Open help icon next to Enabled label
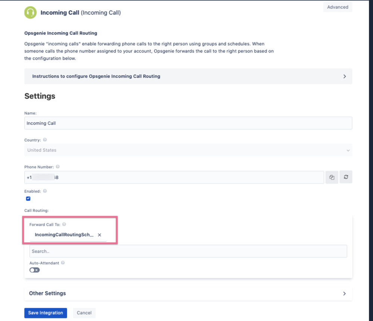 click(x=45, y=191)
